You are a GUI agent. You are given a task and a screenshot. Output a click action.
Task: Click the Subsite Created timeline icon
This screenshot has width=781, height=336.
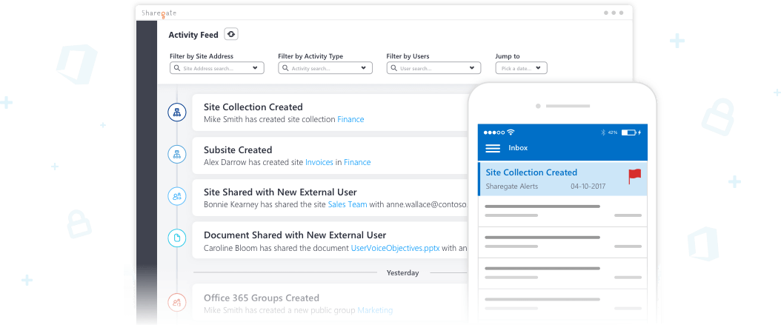tap(177, 155)
